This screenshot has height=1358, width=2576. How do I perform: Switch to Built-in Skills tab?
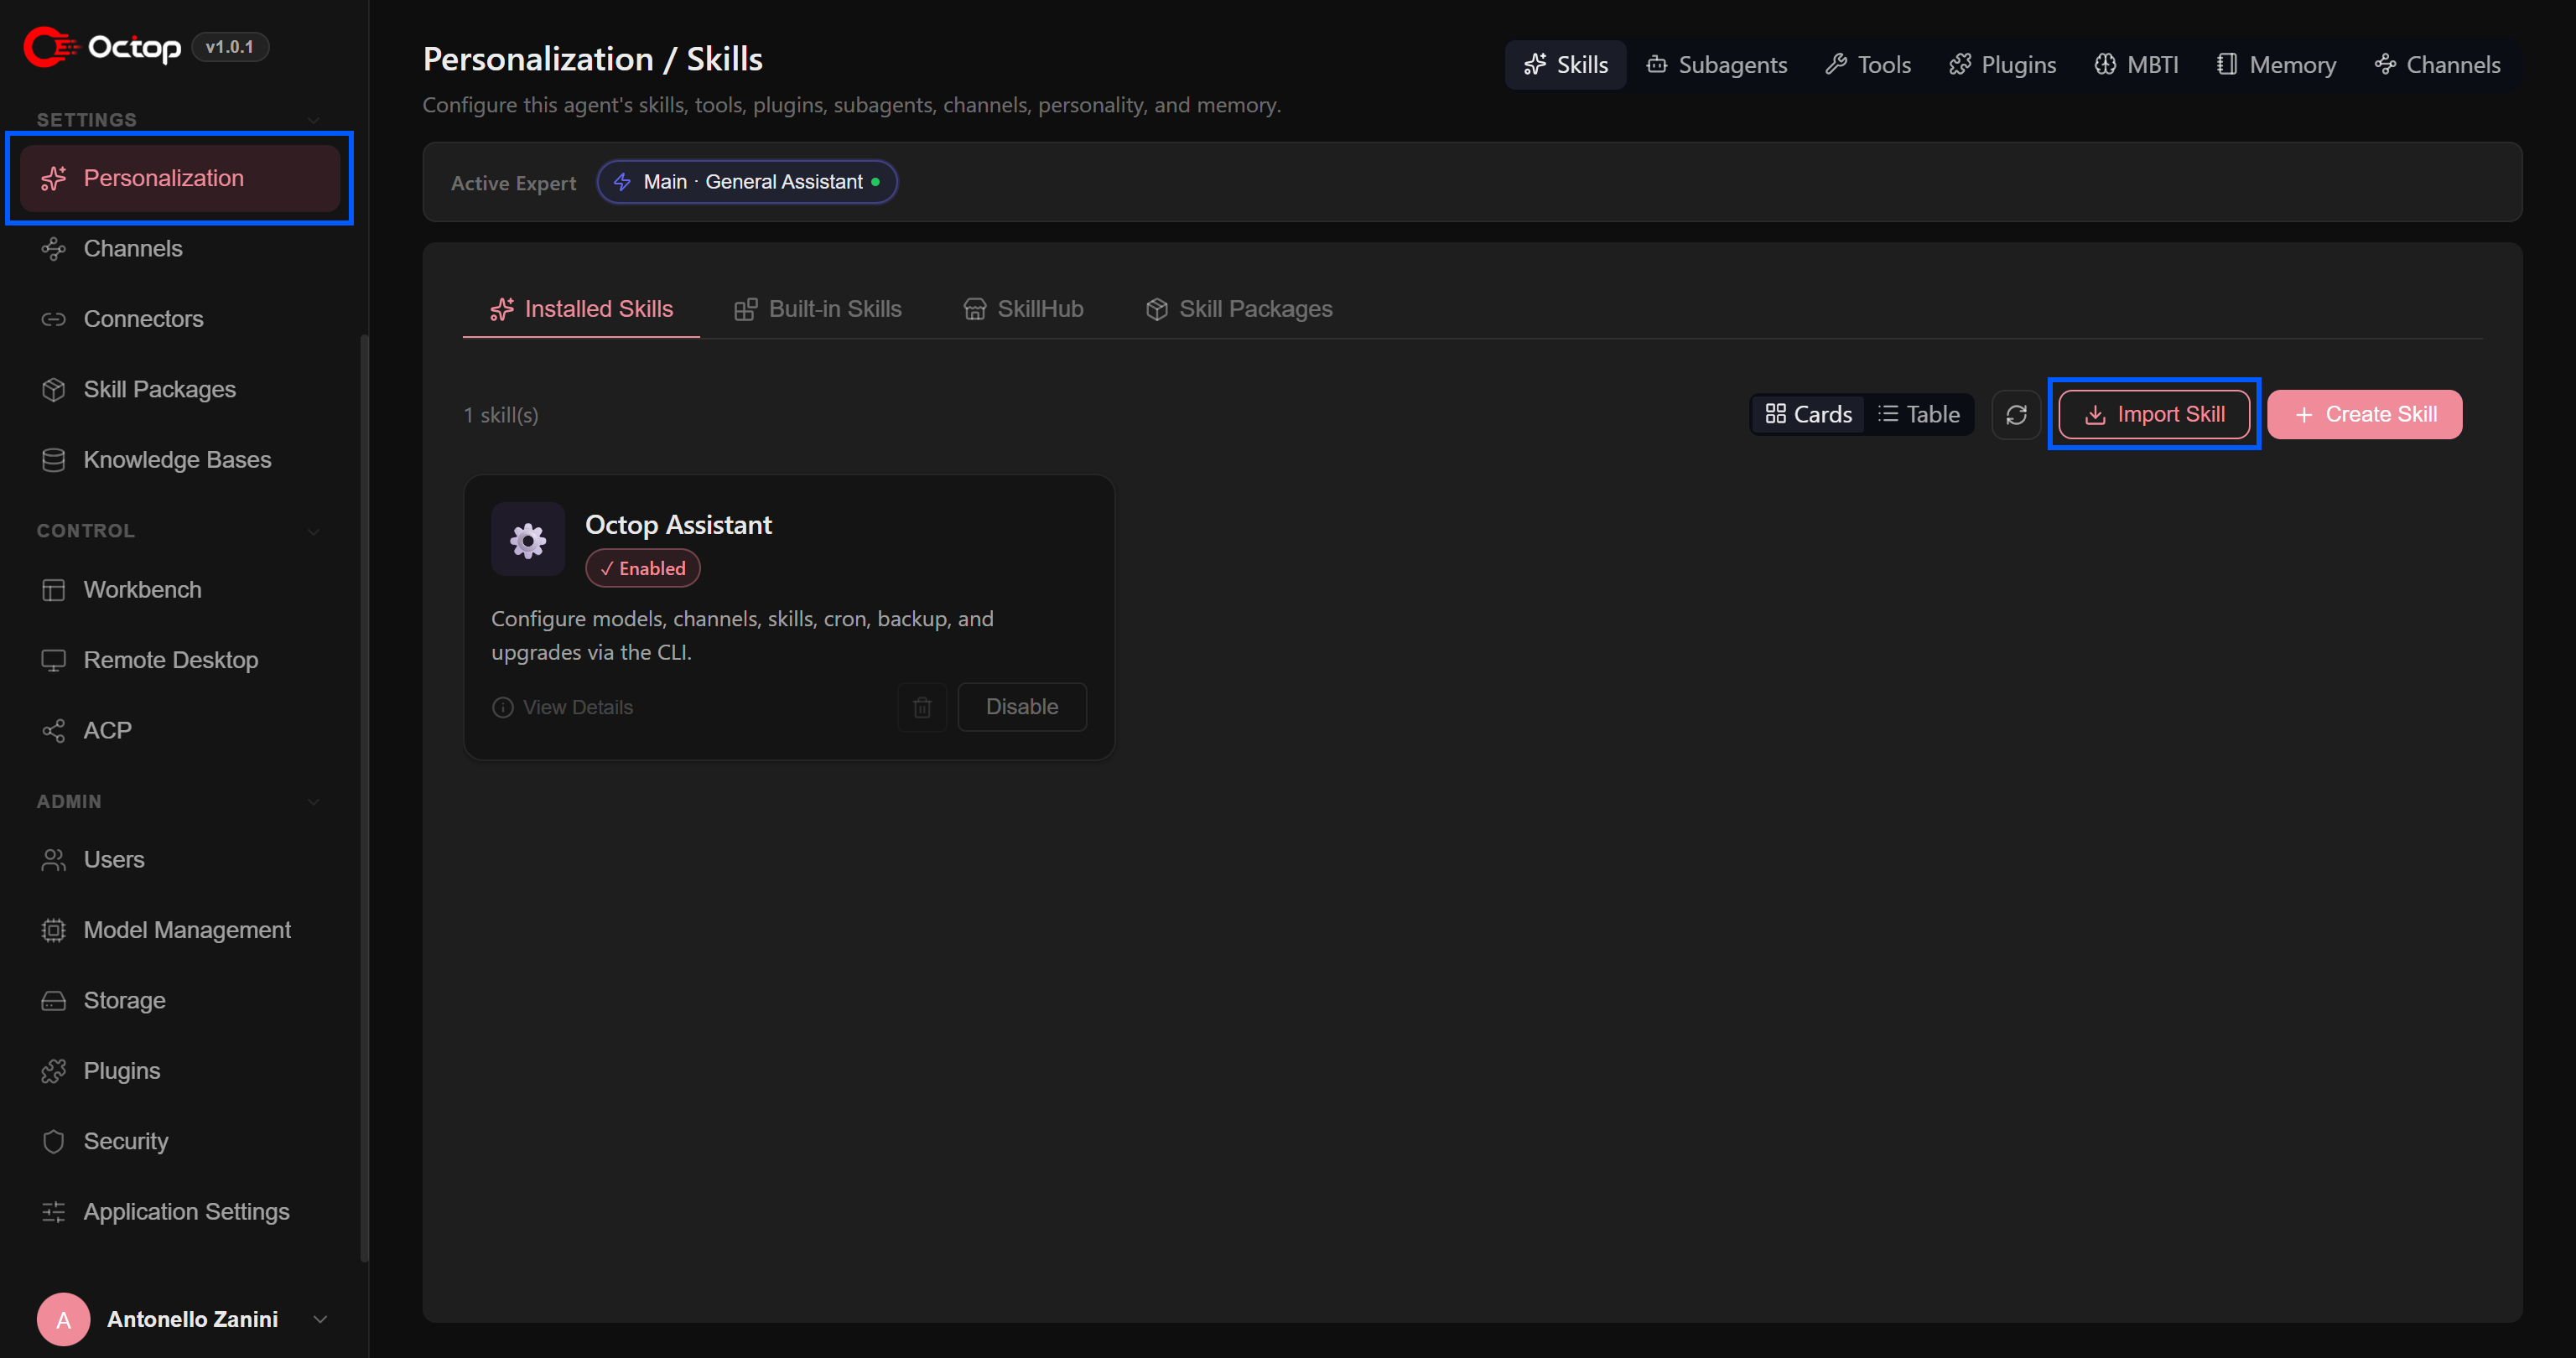click(818, 309)
